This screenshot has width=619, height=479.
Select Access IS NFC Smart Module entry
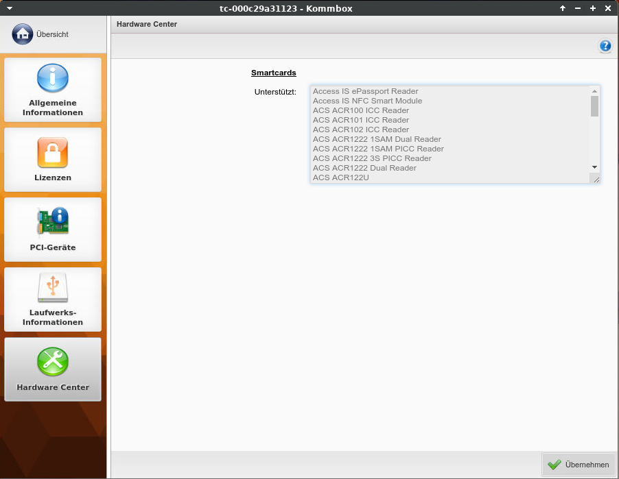[x=367, y=101]
